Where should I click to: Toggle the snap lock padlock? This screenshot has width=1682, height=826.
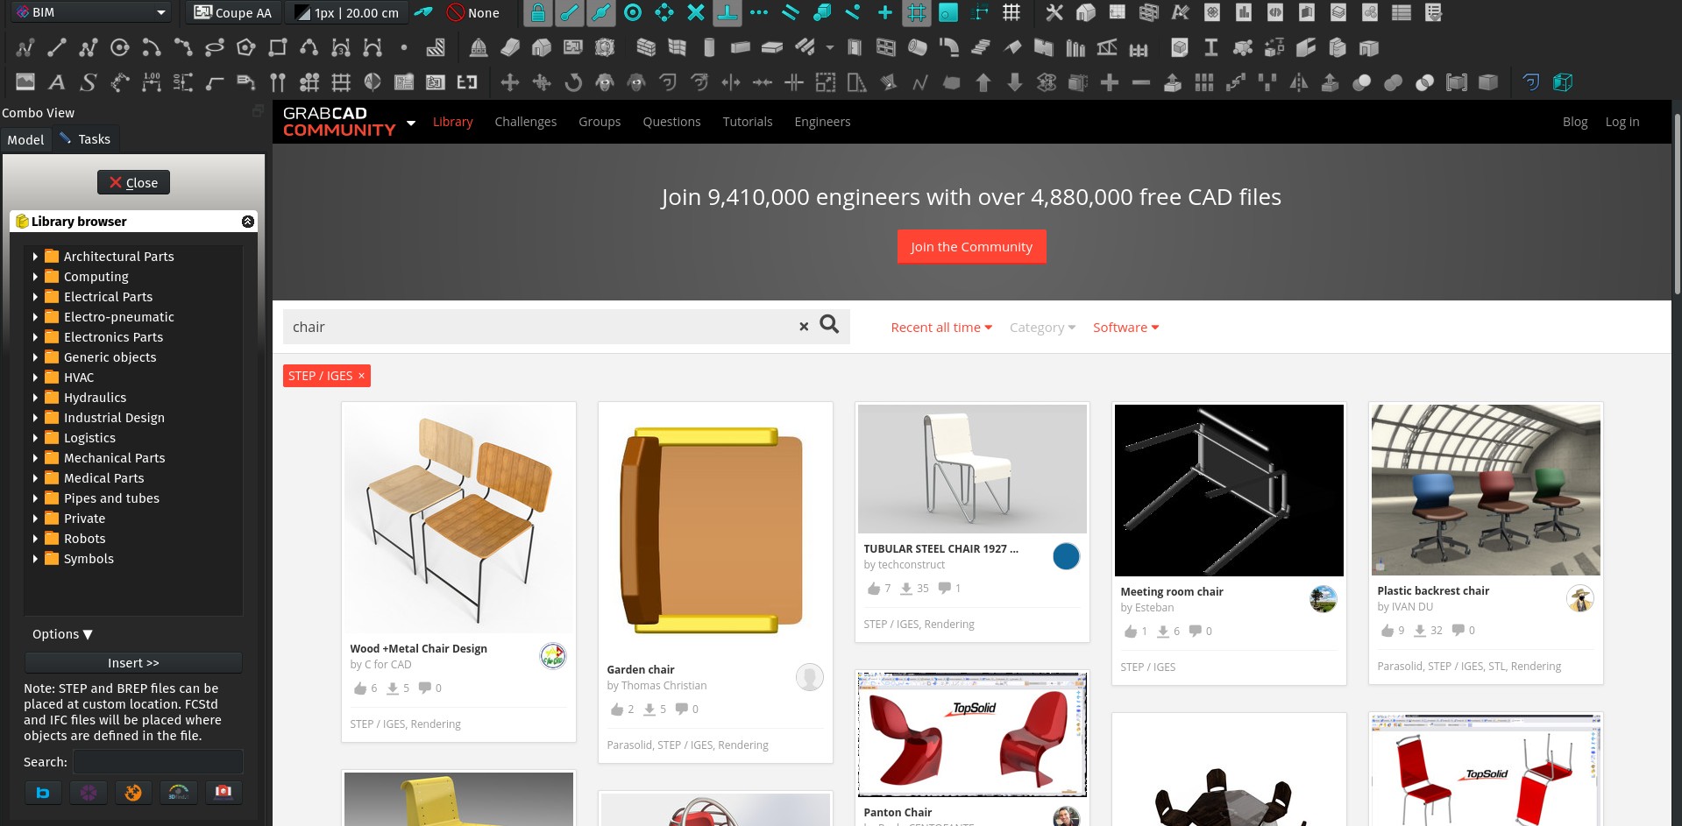(x=537, y=12)
